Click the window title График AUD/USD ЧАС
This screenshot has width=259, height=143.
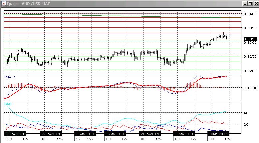tap(28, 4)
